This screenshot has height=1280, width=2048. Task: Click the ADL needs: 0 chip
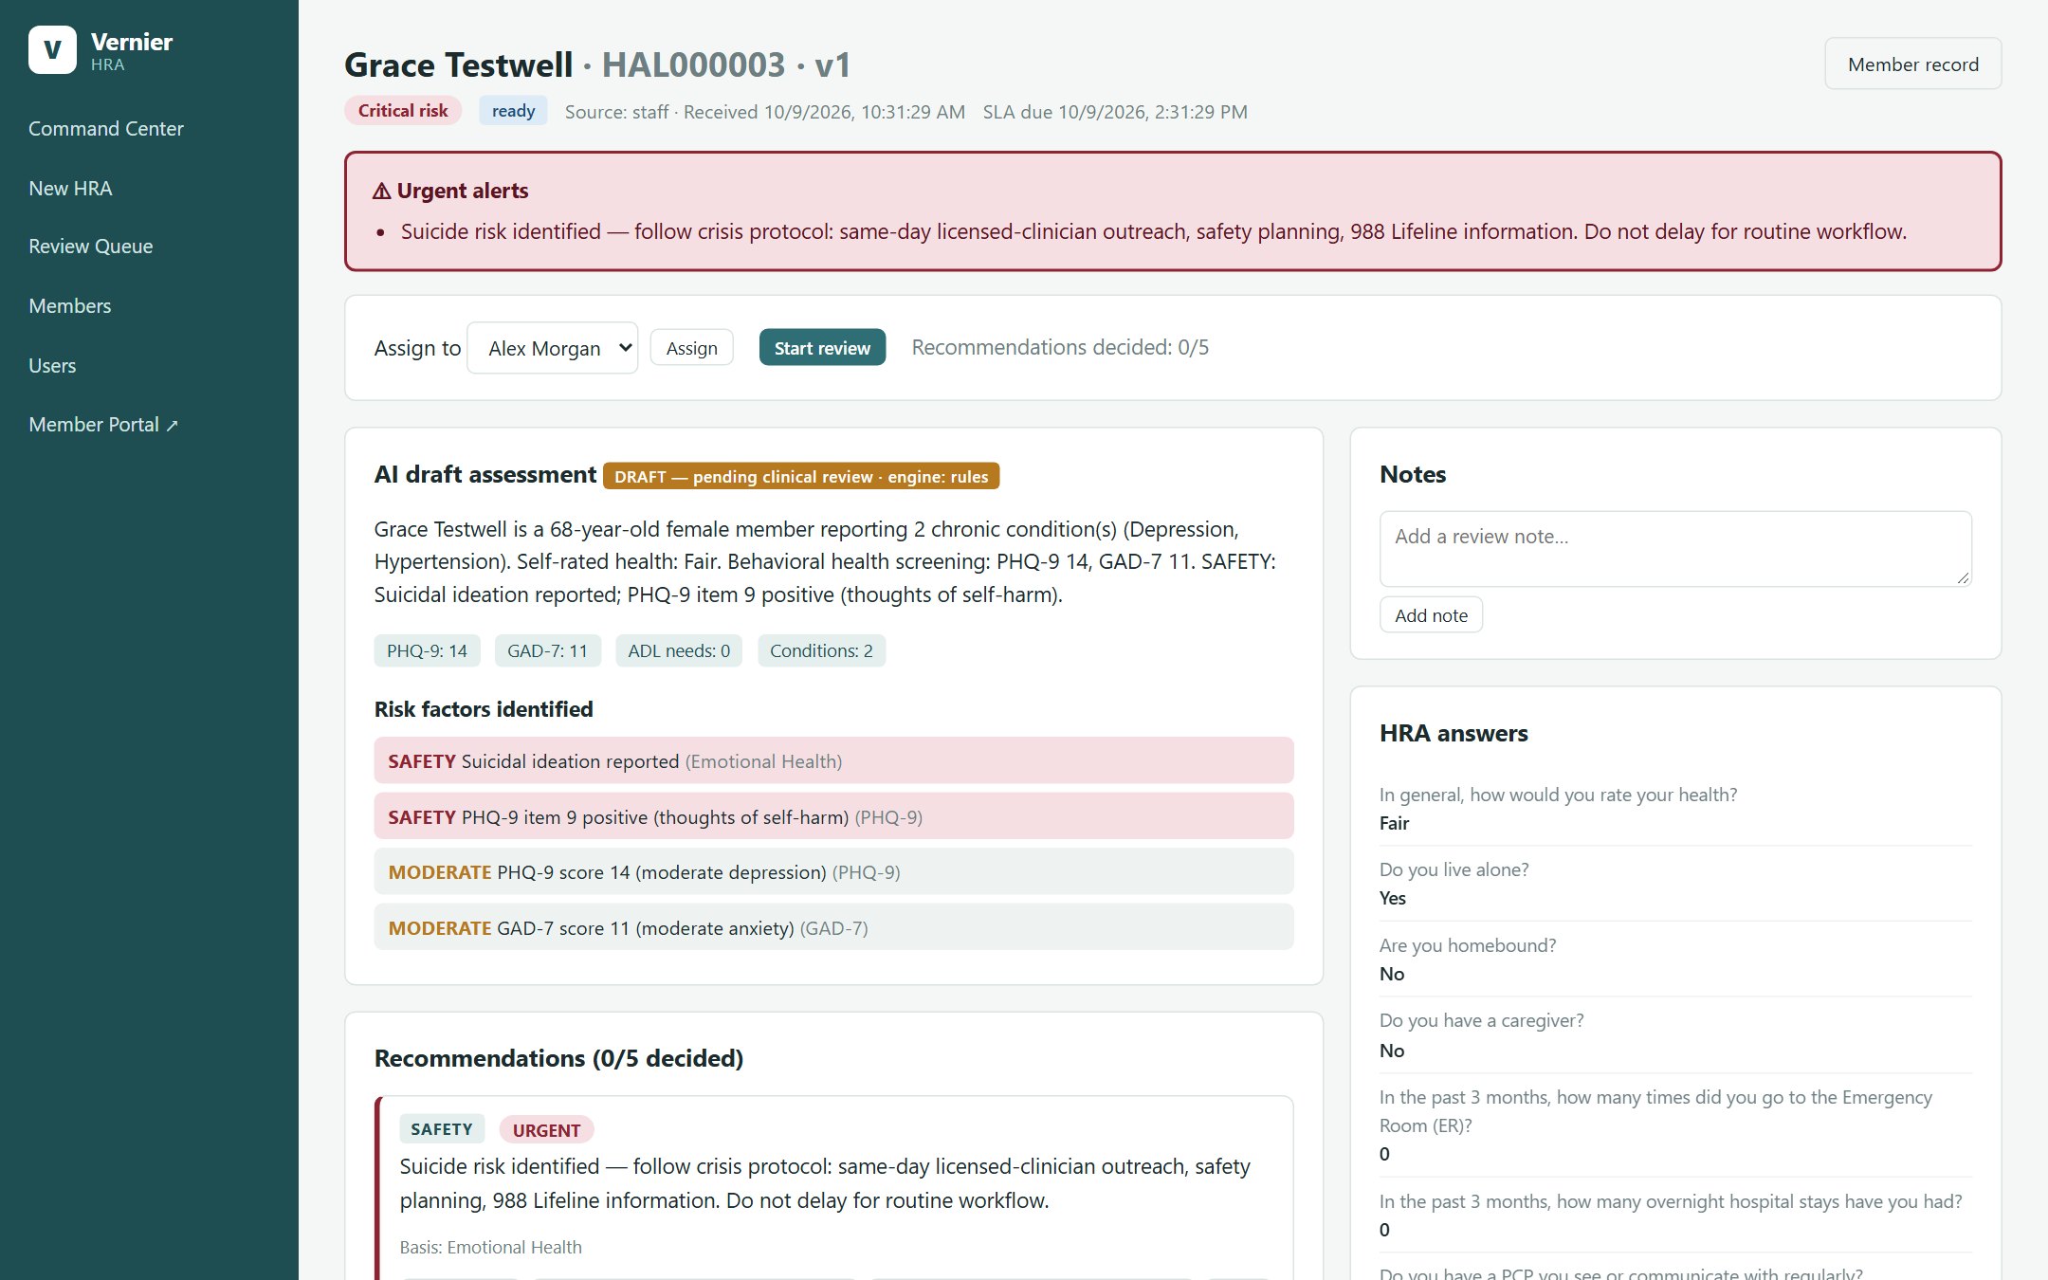(679, 651)
